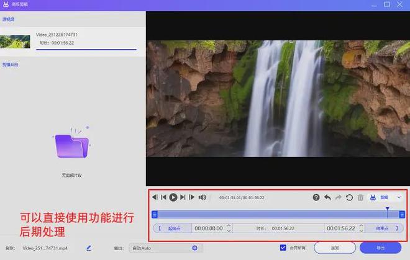This screenshot has height=260, width=410.
Task: Click the 导出 export button
Action: [380, 248]
